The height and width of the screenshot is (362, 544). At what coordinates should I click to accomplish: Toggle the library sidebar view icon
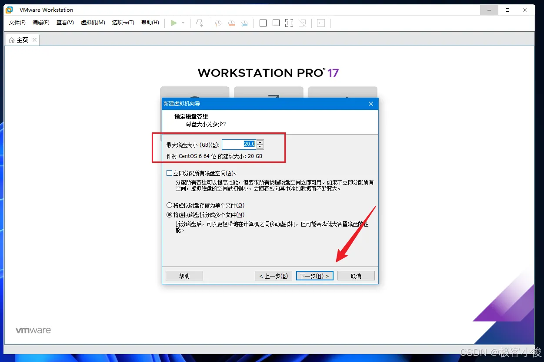[263, 23]
